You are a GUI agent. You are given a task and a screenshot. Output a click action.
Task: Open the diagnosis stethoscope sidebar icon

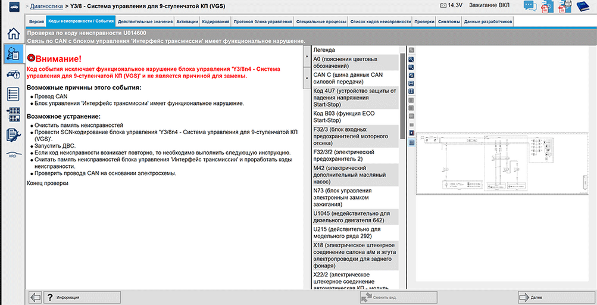pyautogui.click(x=13, y=54)
